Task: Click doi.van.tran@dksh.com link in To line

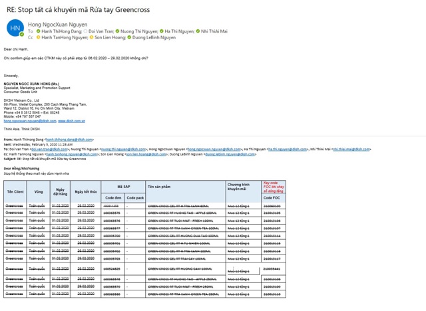Action: tap(45, 150)
